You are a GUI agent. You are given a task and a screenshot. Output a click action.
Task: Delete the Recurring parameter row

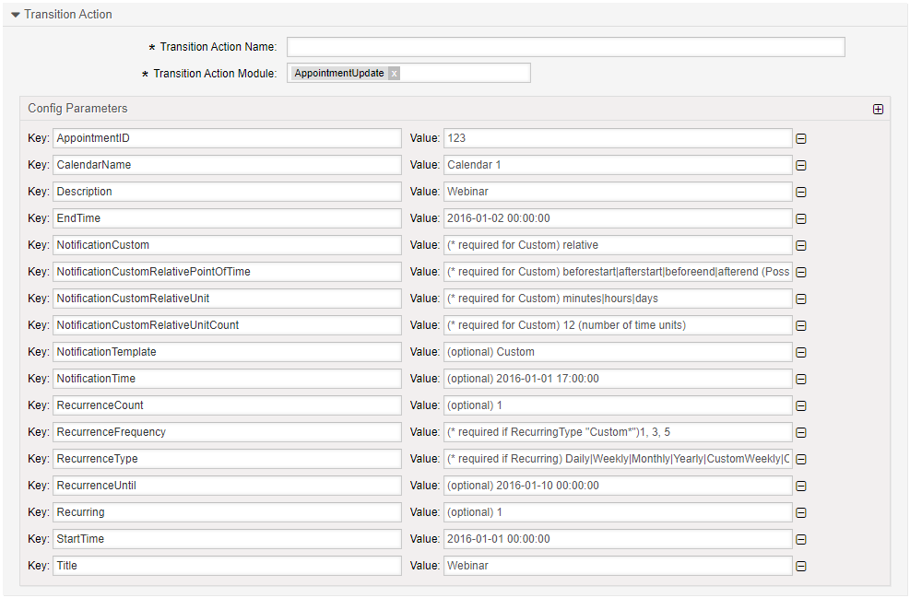pos(801,512)
